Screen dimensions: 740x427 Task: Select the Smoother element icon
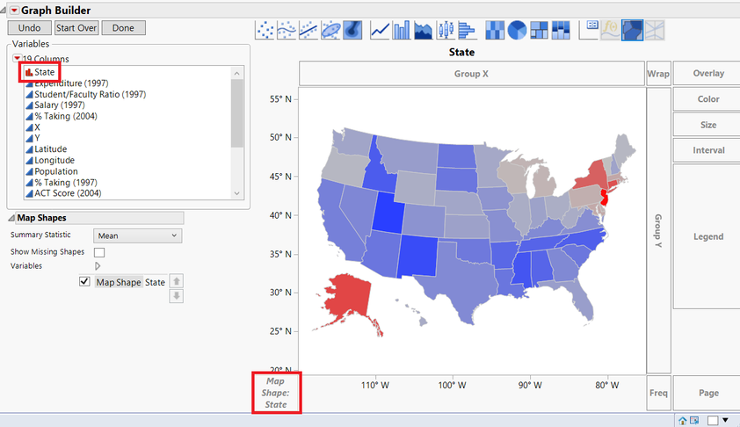pyautogui.click(x=287, y=30)
